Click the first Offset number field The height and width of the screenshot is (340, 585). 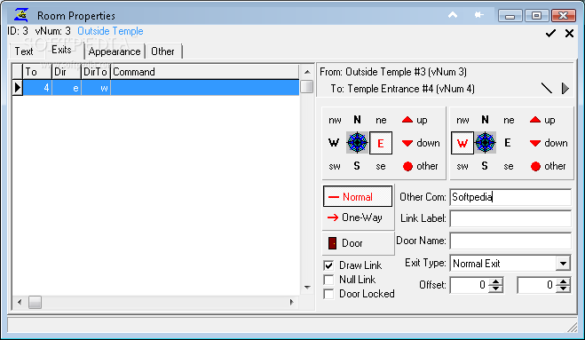point(470,285)
